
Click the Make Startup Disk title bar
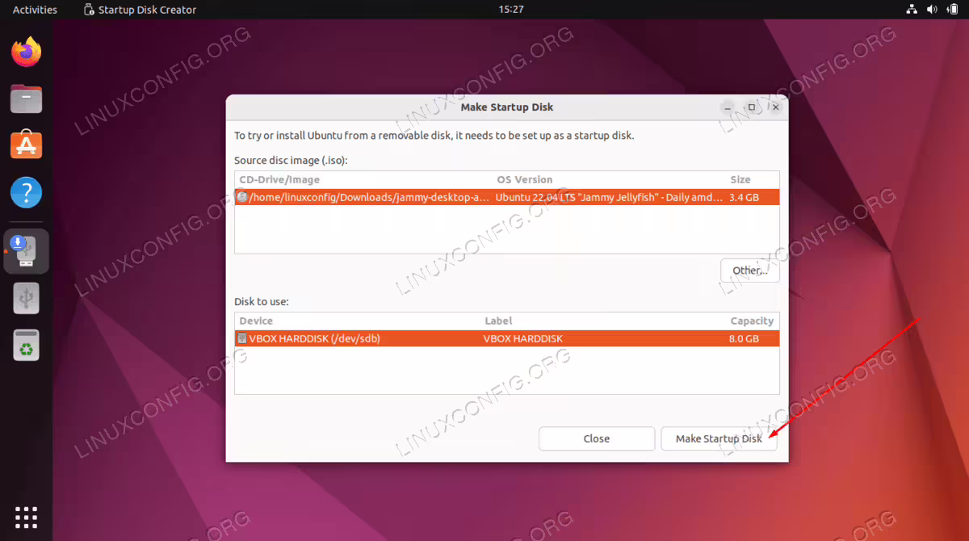(506, 107)
